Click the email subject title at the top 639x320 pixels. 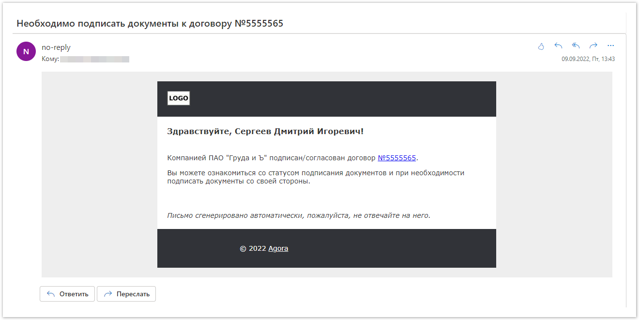(x=150, y=23)
